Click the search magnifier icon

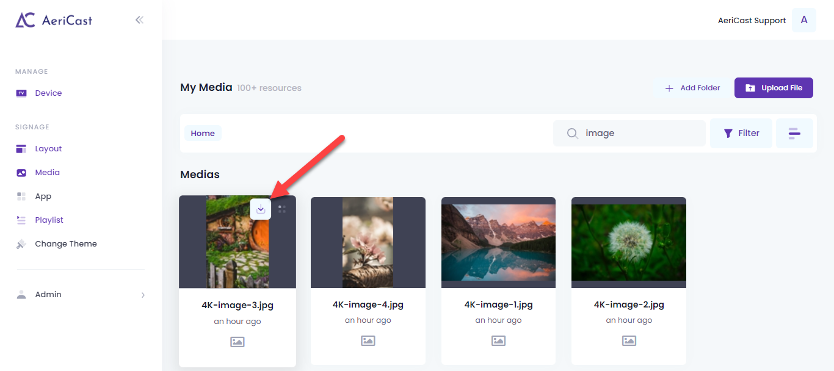pos(572,133)
